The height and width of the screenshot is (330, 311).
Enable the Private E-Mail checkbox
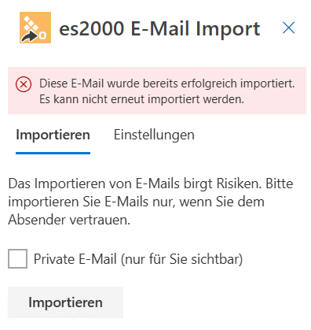pos(17,259)
